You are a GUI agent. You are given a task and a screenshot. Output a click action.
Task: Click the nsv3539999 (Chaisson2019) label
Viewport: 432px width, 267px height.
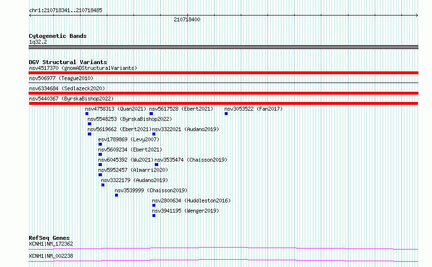point(151,190)
